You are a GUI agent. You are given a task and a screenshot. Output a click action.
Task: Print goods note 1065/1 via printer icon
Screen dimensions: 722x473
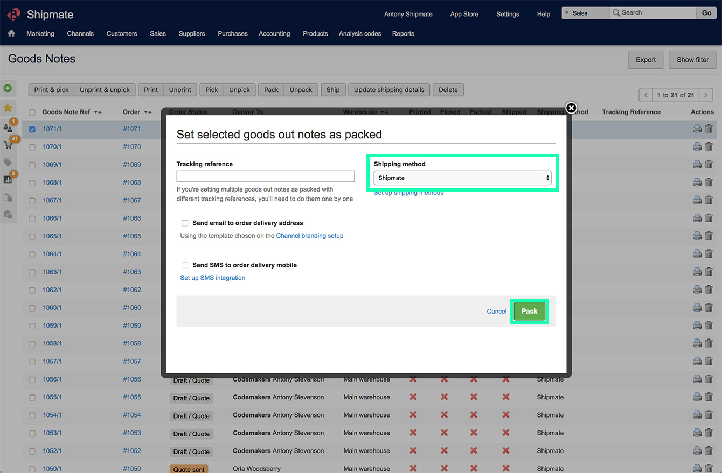697,236
